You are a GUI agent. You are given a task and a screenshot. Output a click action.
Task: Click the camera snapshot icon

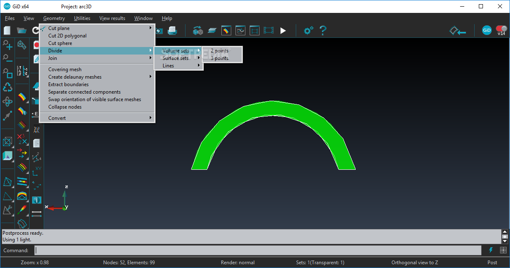[x=159, y=30]
